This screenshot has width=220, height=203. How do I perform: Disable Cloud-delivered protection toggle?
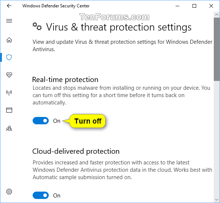click(41, 195)
